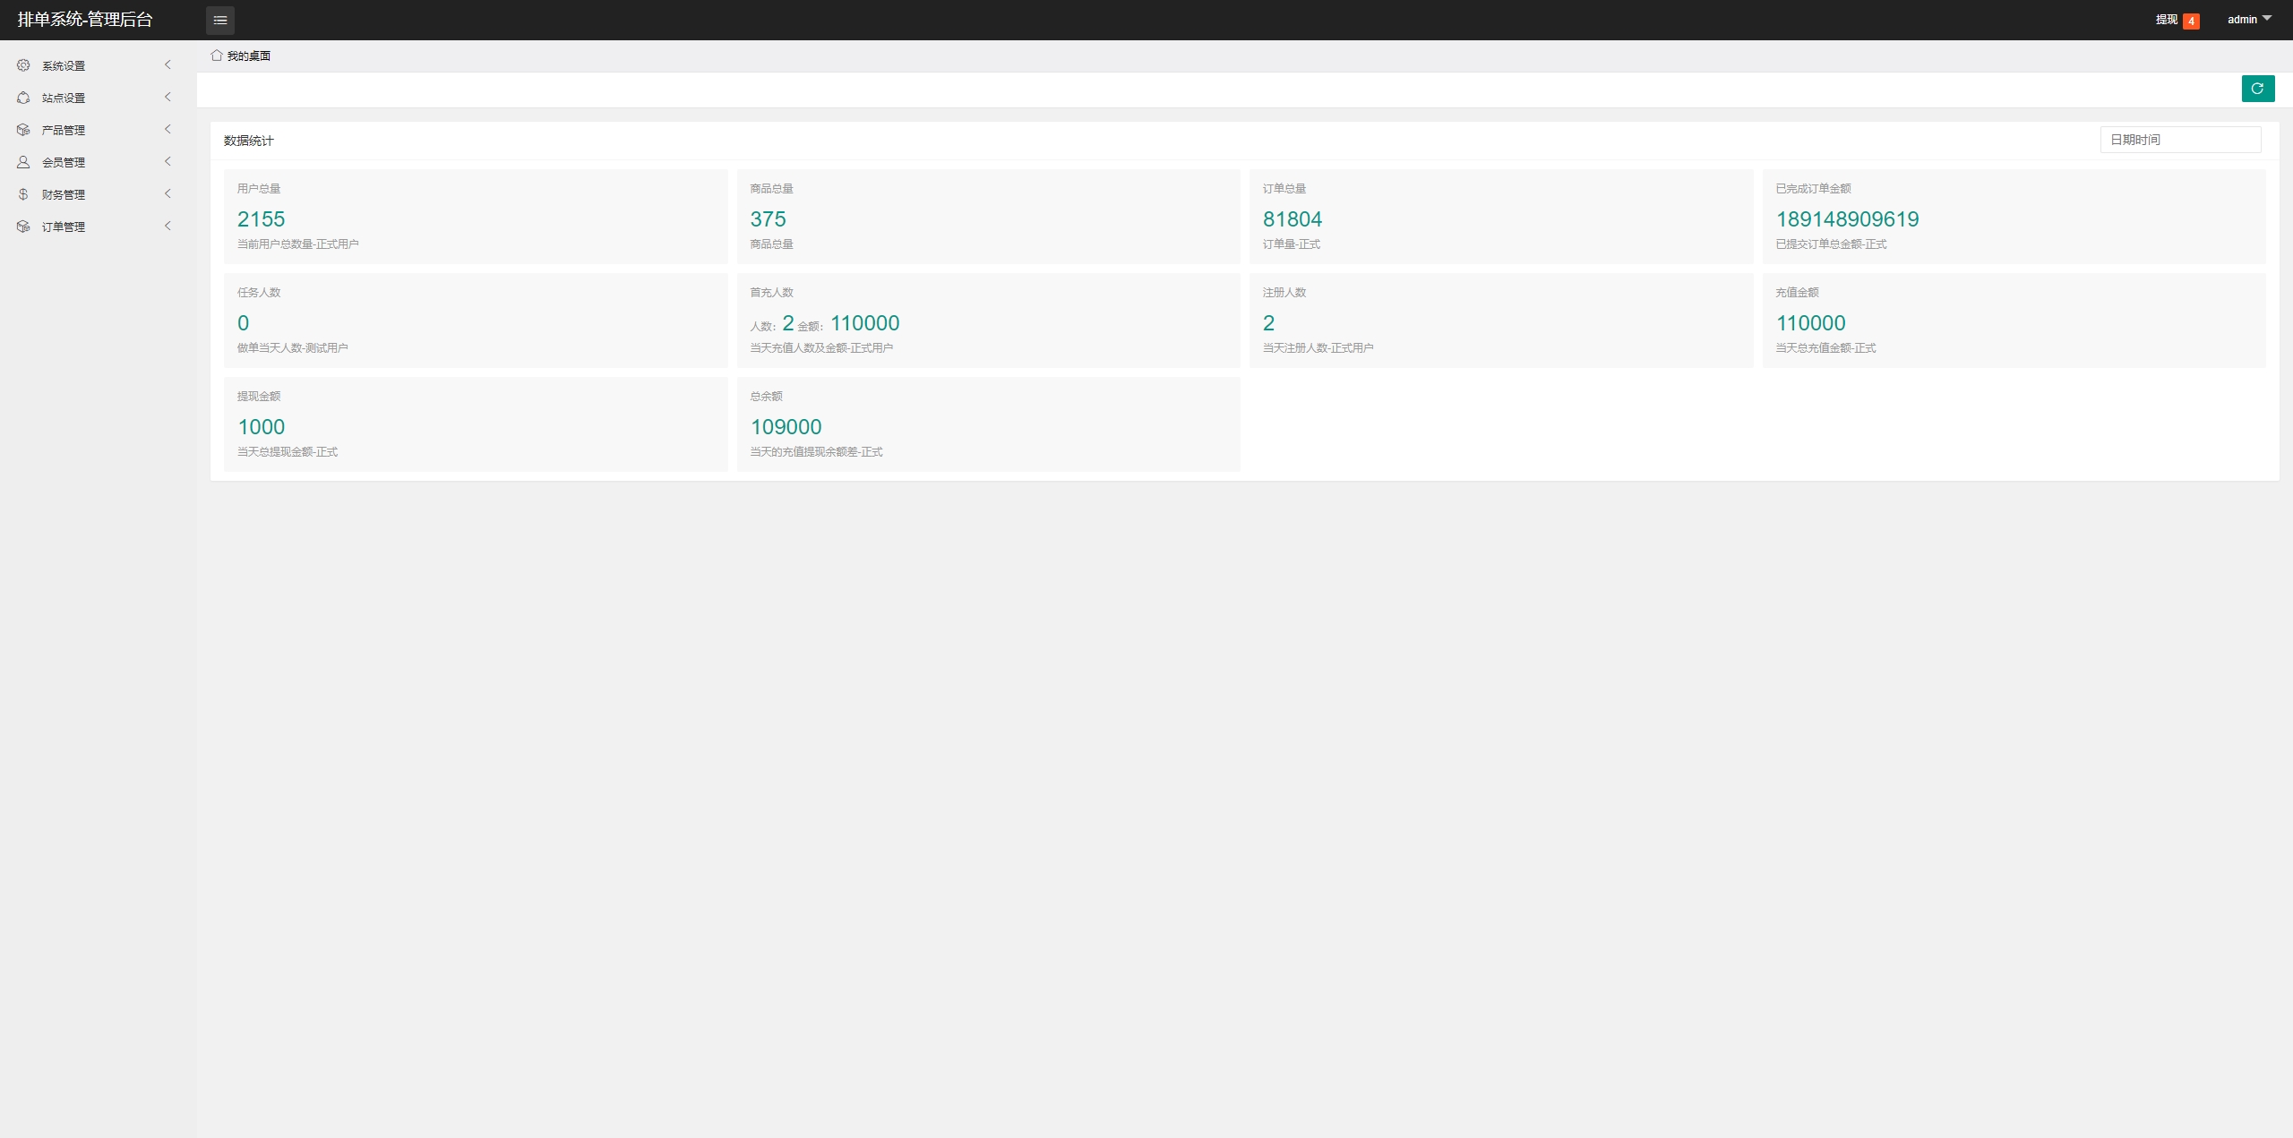Screen dimensions: 2293x1138
Task: Select the 我的桌面 tab
Action: pyautogui.click(x=248, y=56)
